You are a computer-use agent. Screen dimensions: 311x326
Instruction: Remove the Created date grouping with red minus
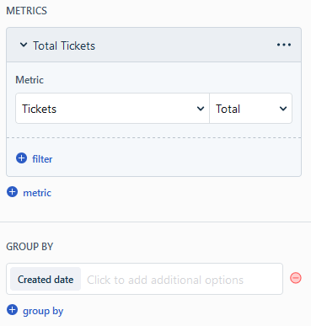pyautogui.click(x=296, y=278)
